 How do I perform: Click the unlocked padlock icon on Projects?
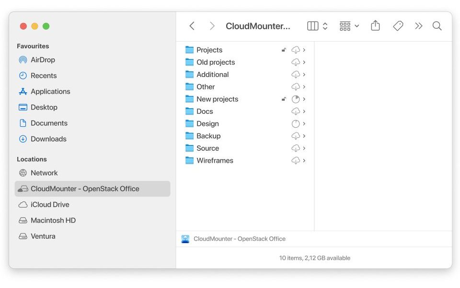coord(284,50)
